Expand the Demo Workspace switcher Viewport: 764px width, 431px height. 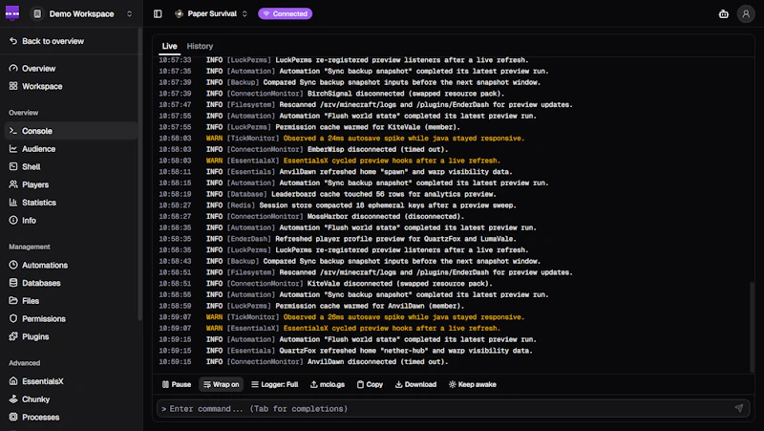pyautogui.click(x=82, y=13)
